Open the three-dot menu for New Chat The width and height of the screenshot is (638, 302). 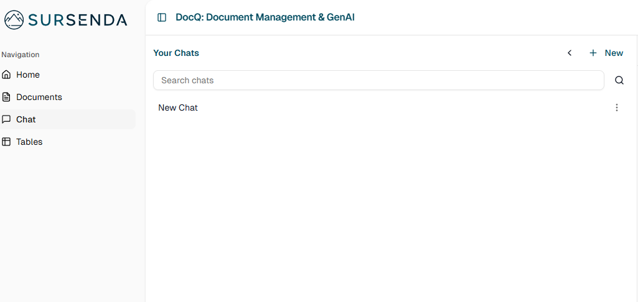[617, 108]
